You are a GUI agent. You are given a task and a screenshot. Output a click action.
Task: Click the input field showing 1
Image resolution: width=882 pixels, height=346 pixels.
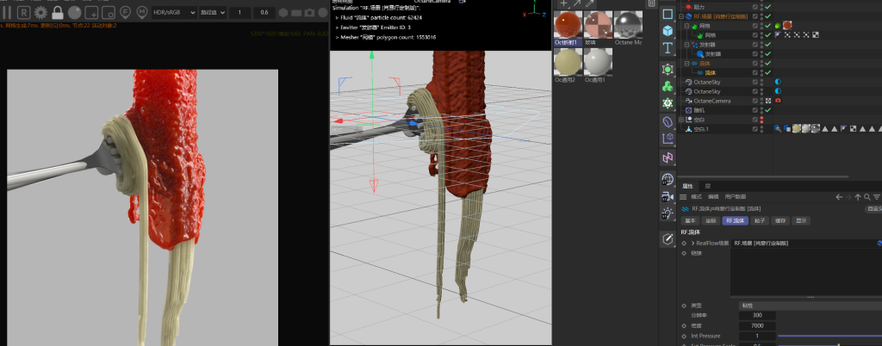click(x=240, y=12)
